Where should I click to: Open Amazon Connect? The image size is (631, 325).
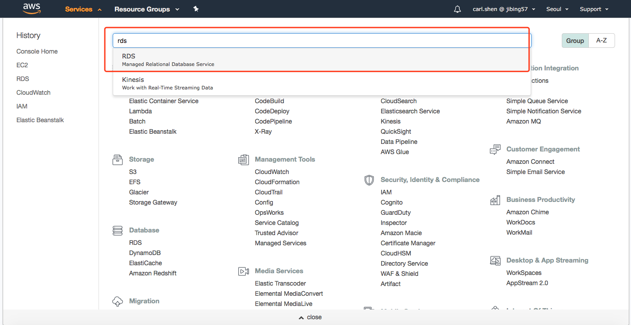point(530,162)
